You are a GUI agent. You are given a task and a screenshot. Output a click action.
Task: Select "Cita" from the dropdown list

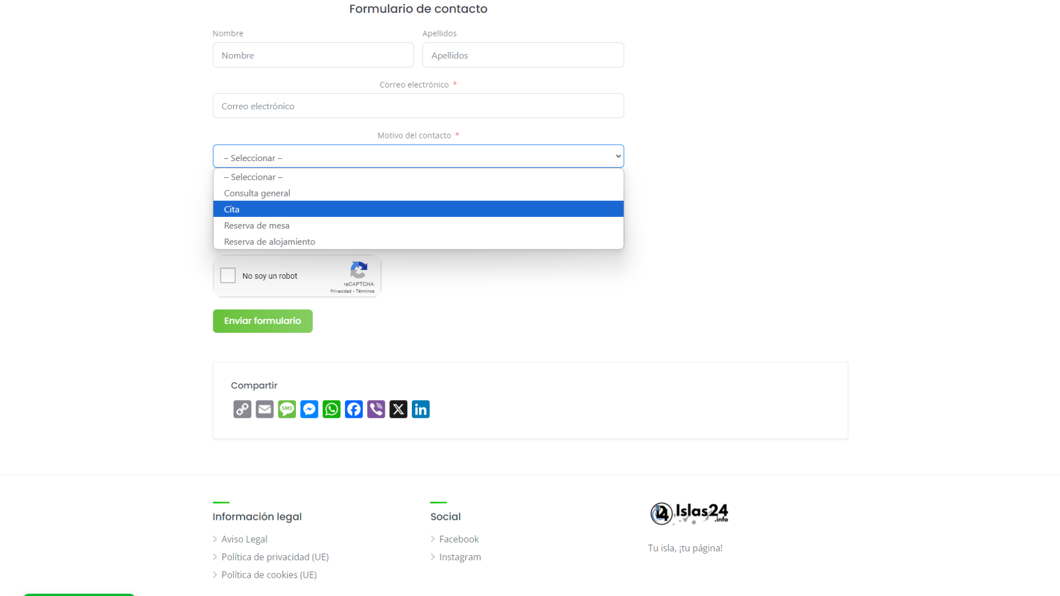418,209
